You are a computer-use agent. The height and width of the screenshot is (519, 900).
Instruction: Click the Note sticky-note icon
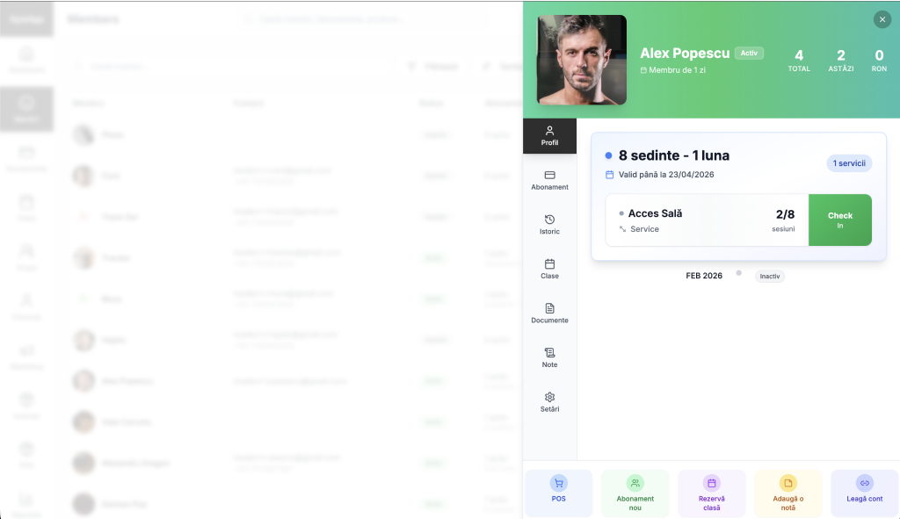click(549, 353)
